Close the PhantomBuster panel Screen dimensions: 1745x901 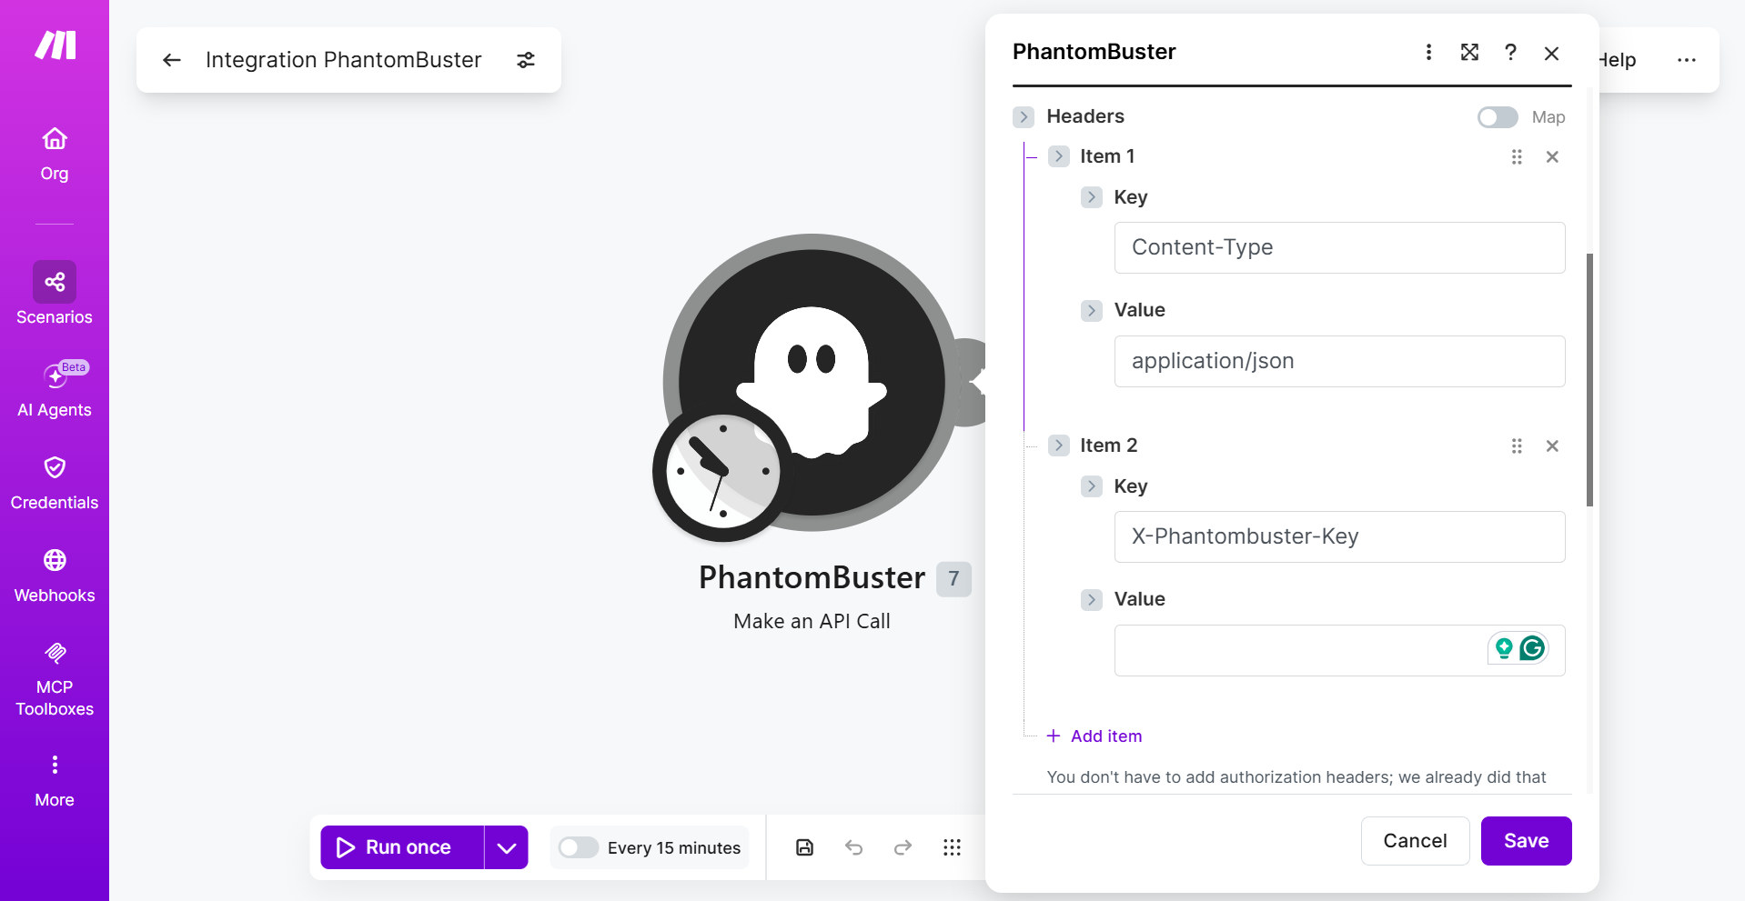(1552, 53)
